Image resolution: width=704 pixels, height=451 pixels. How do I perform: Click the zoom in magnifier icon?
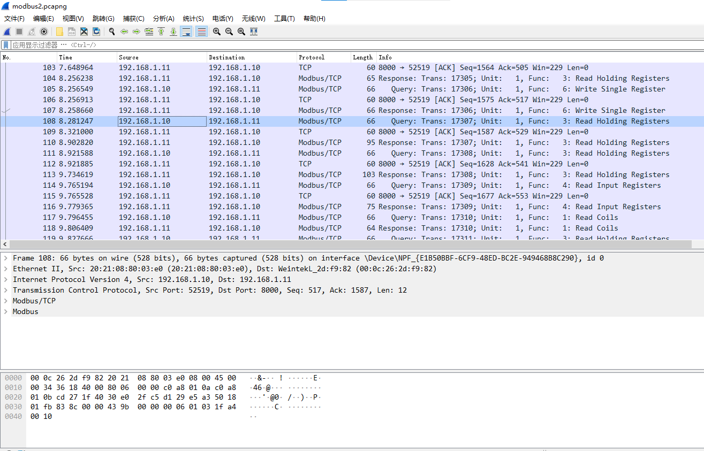point(217,32)
